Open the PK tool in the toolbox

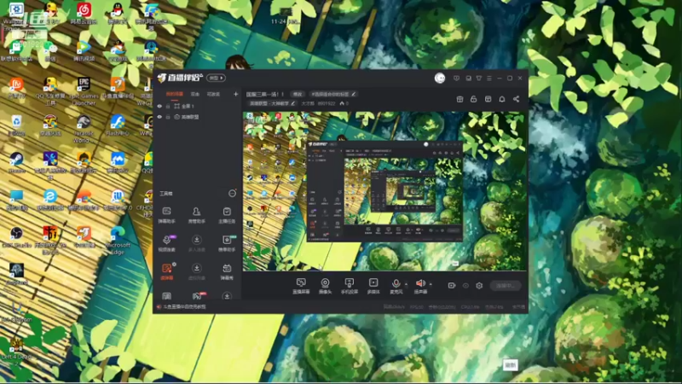197,296
